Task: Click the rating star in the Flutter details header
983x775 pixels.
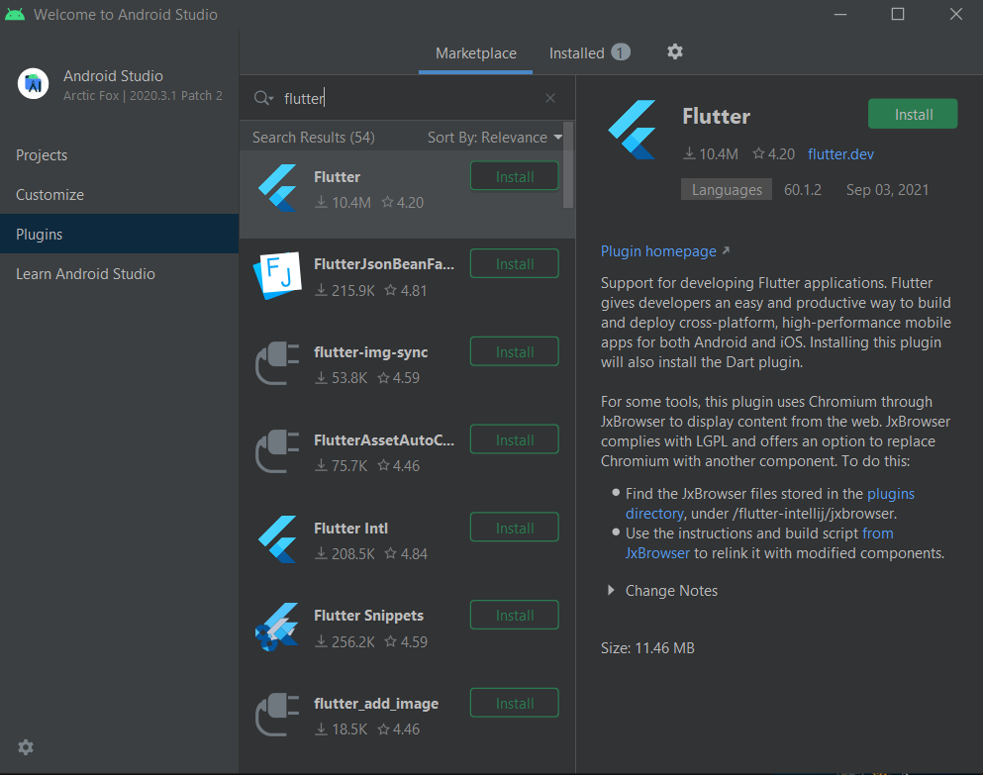Action: (758, 153)
